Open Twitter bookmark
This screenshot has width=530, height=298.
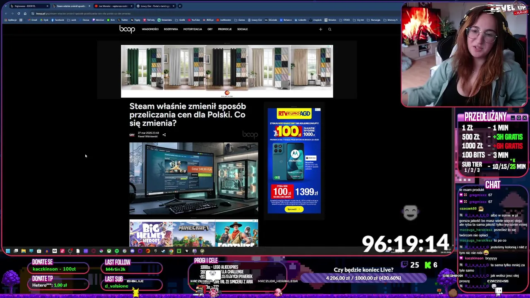(x=123, y=20)
